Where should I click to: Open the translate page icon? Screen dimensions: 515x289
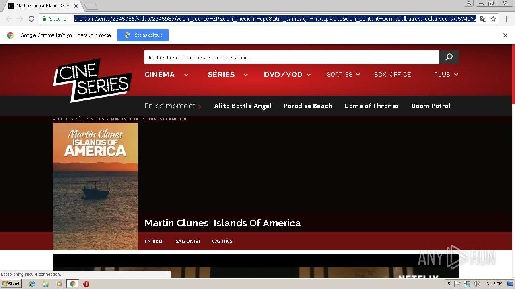(483, 19)
